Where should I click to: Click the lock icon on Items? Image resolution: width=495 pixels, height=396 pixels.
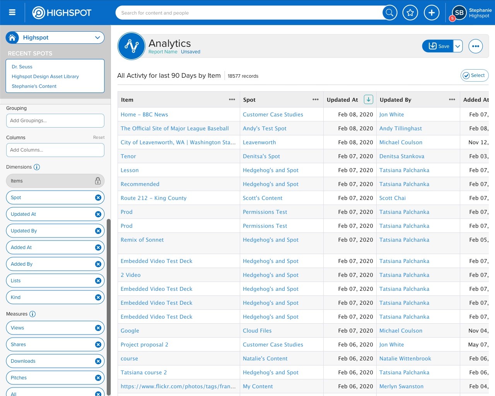click(x=98, y=181)
